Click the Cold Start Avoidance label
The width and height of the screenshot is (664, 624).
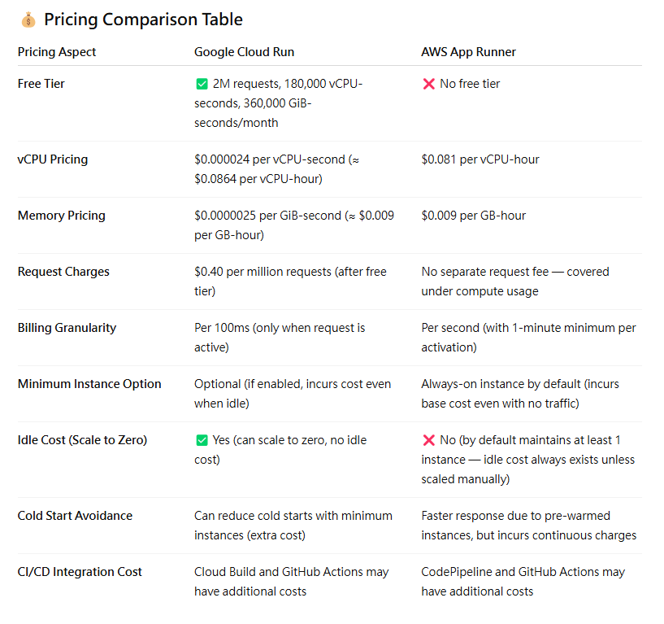click(75, 516)
